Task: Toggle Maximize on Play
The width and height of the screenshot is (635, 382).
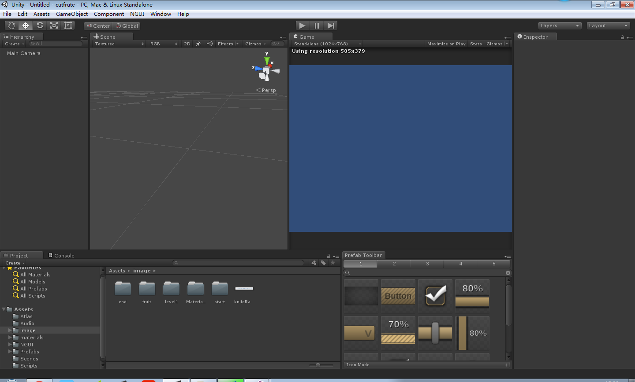Action: (446, 44)
